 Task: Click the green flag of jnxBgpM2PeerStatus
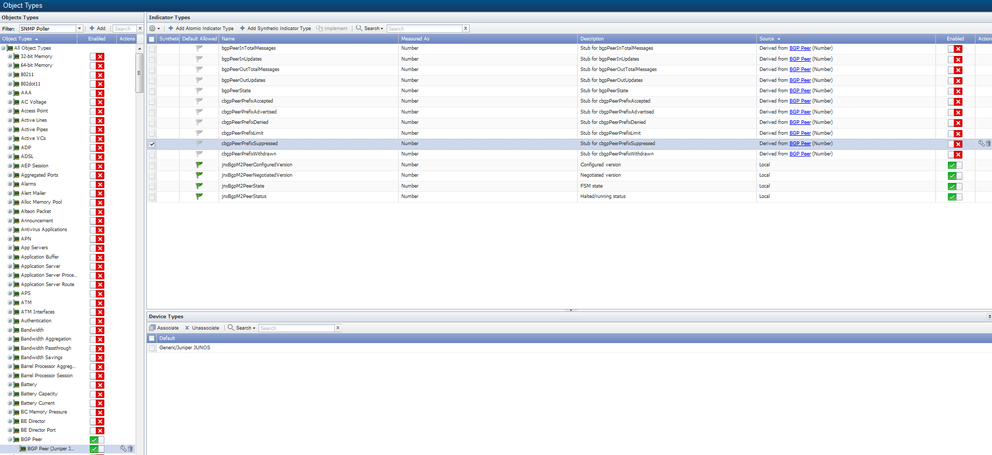pyautogui.click(x=199, y=196)
